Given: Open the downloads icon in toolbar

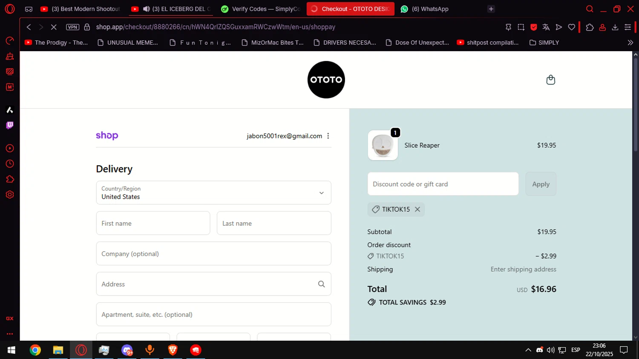Looking at the screenshot, I should [615, 27].
